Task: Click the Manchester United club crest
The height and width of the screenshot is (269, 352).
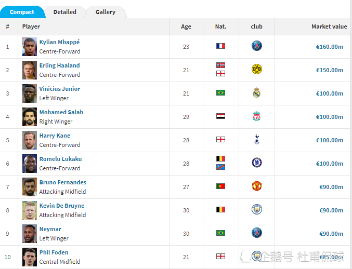Action: [257, 186]
